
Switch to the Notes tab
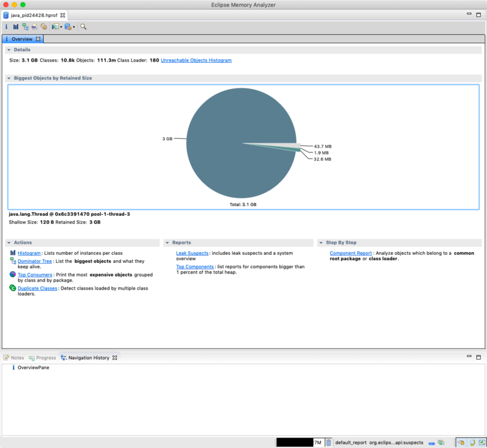tap(14, 358)
